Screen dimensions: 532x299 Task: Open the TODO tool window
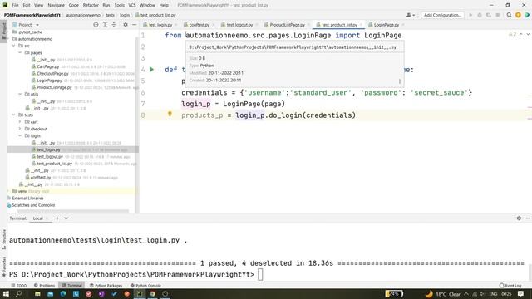click(x=19, y=286)
